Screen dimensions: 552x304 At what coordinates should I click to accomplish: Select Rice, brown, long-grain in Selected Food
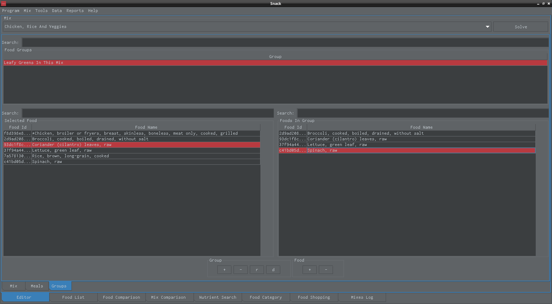pos(70,156)
